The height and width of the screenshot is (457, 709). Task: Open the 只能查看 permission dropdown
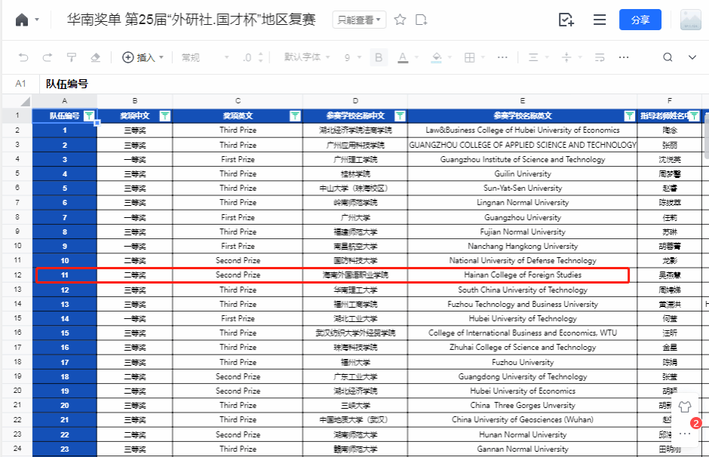[x=359, y=20]
